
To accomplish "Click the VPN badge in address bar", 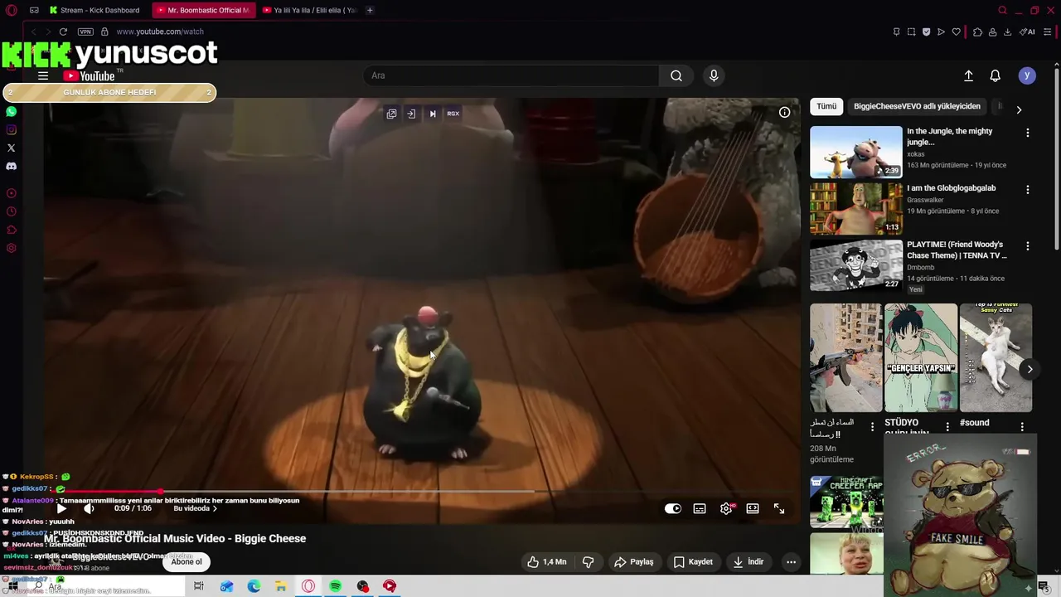I will [85, 32].
